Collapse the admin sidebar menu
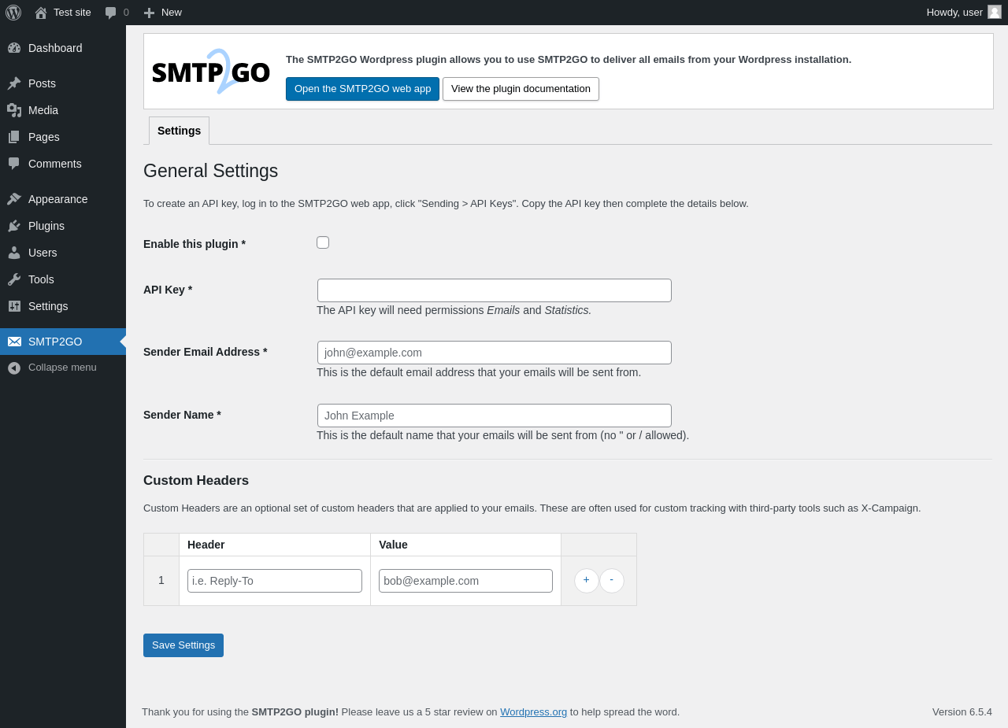1008x728 pixels. 52,368
